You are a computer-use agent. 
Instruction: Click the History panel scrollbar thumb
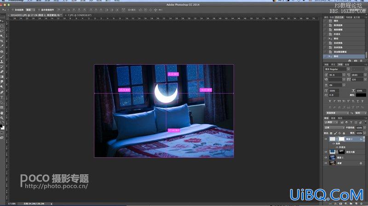click(366, 55)
